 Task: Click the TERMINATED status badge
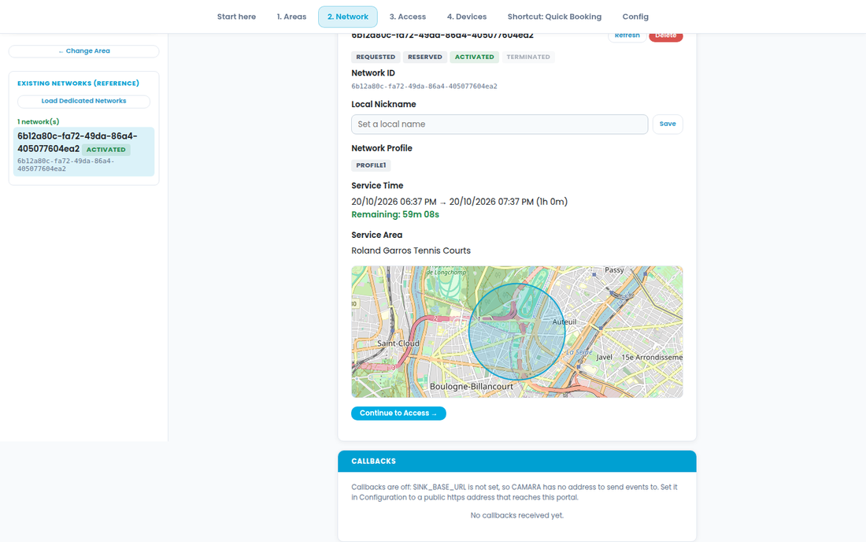coord(528,57)
